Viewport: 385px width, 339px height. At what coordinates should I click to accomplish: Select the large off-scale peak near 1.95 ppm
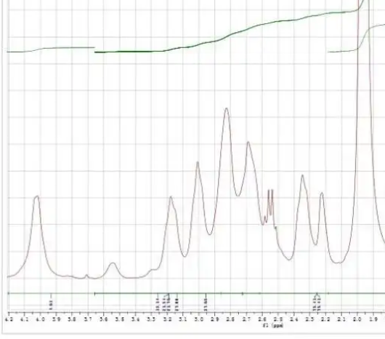tap(364, 98)
